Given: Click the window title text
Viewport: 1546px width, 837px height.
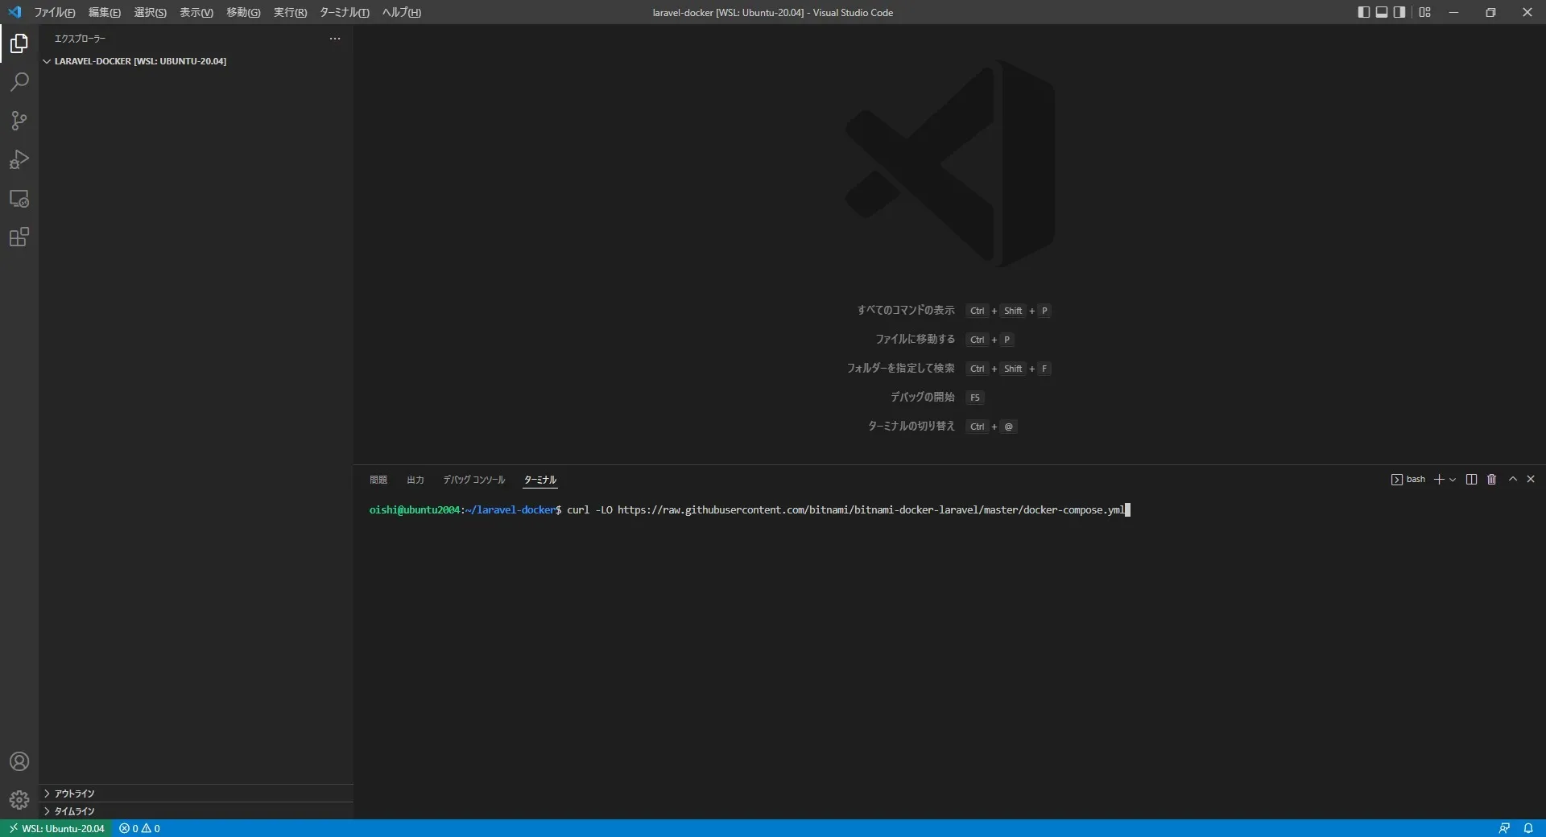Looking at the screenshot, I should (772, 12).
